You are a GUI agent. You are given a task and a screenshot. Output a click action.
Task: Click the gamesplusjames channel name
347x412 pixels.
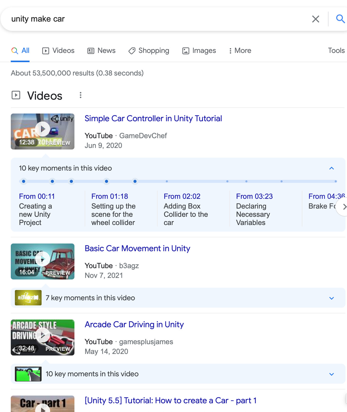pos(146,342)
